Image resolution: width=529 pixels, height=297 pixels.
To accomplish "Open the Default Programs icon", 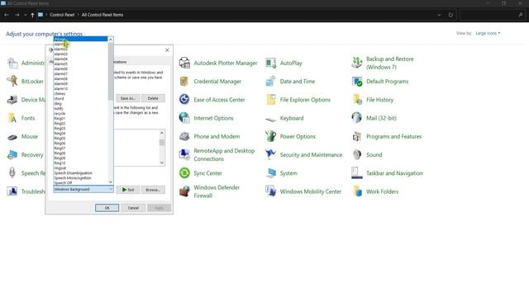I will click(357, 81).
